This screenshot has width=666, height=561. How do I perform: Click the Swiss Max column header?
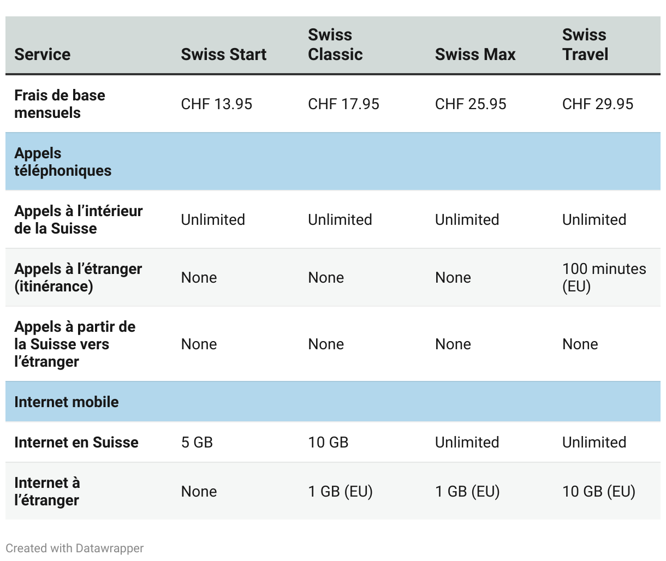point(475,54)
